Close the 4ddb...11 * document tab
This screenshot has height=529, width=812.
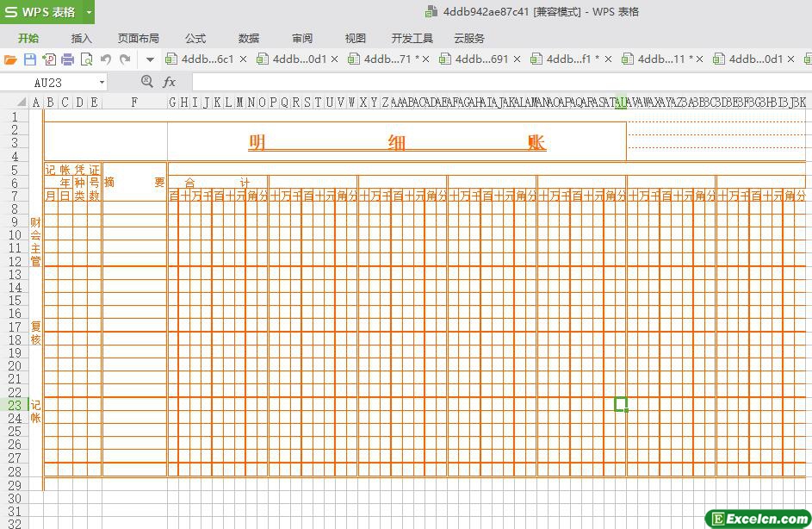point(699,59)
